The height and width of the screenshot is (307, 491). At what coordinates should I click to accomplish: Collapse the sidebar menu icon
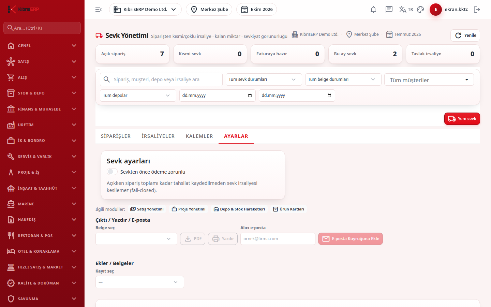pyautogui.click(x=99, y=10)
